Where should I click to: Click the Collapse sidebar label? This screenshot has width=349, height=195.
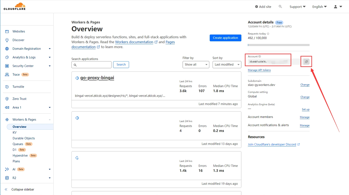tap(23, 189)
